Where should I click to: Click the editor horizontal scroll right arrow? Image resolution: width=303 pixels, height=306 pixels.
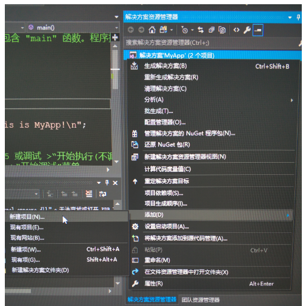[108, 170]
